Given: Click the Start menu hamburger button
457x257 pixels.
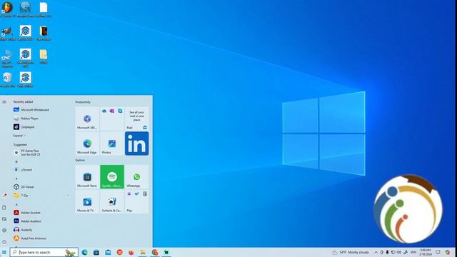Looking at the screenshot, I should pyautogui.click(x=4, y=102).
